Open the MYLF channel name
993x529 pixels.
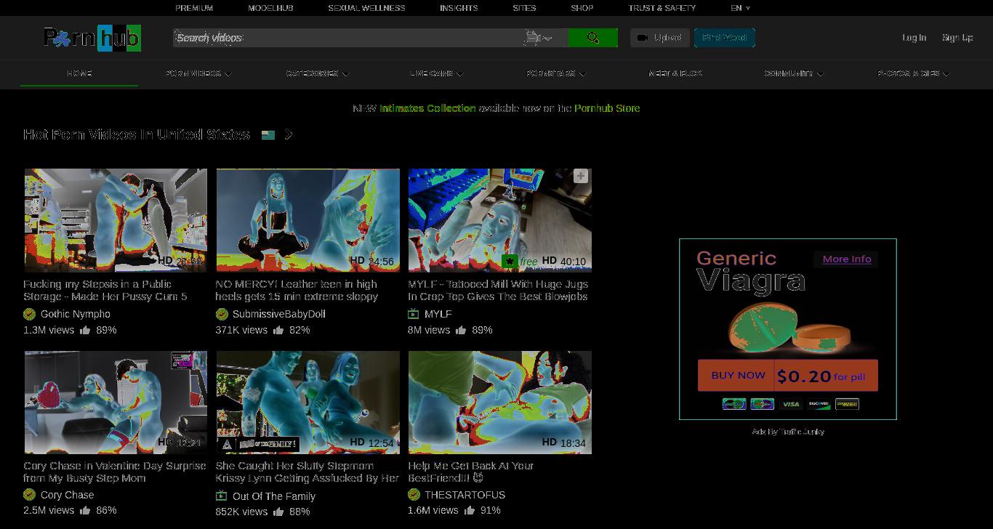[x=438, y=314]
